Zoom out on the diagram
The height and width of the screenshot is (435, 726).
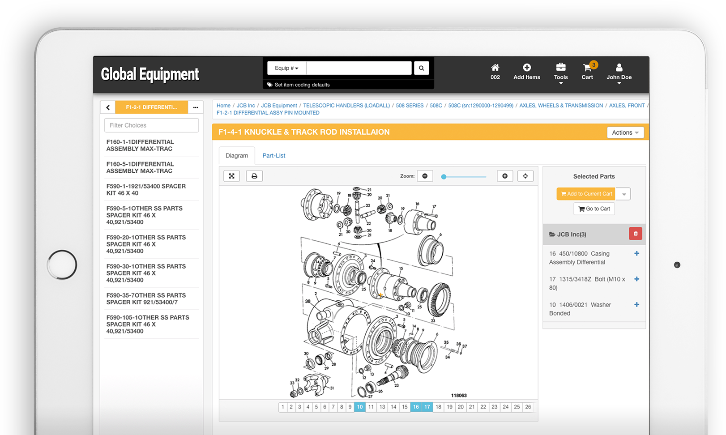(425, 176)
